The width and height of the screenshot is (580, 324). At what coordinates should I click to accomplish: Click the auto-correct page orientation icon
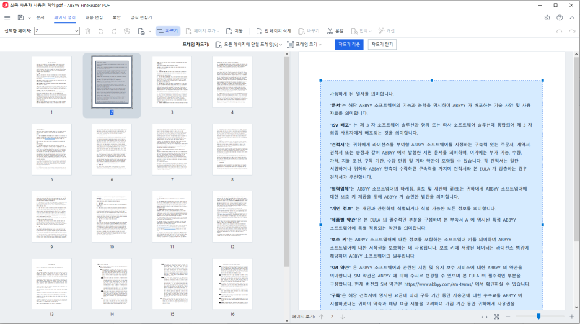click(x=127, y=31)
